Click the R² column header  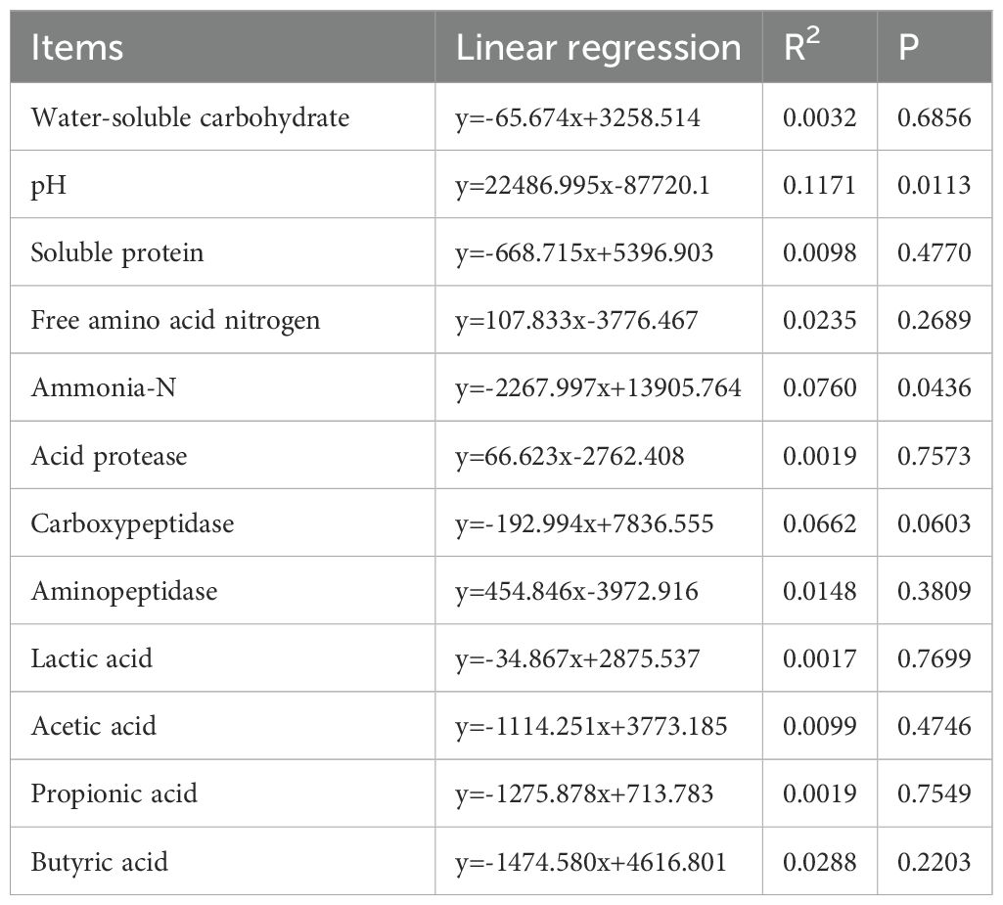tap(801, 47)
